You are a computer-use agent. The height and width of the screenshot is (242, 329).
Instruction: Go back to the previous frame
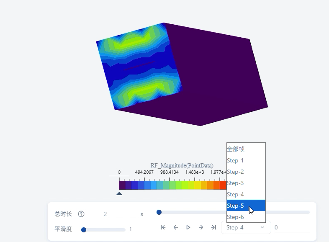176,227
